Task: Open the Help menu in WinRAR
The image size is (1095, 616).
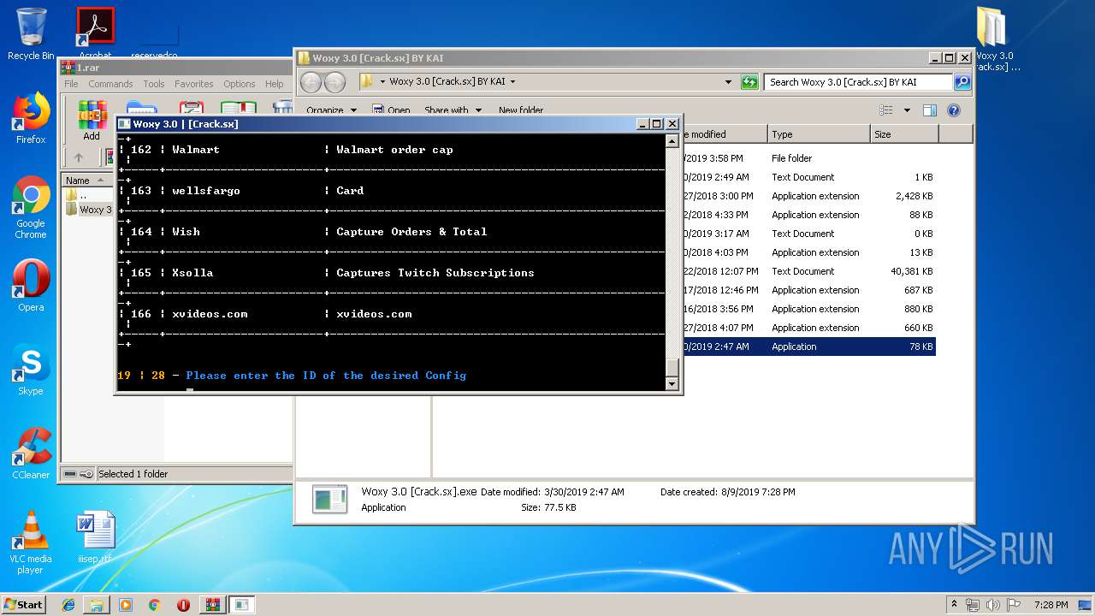Action: tap(274, 84)
